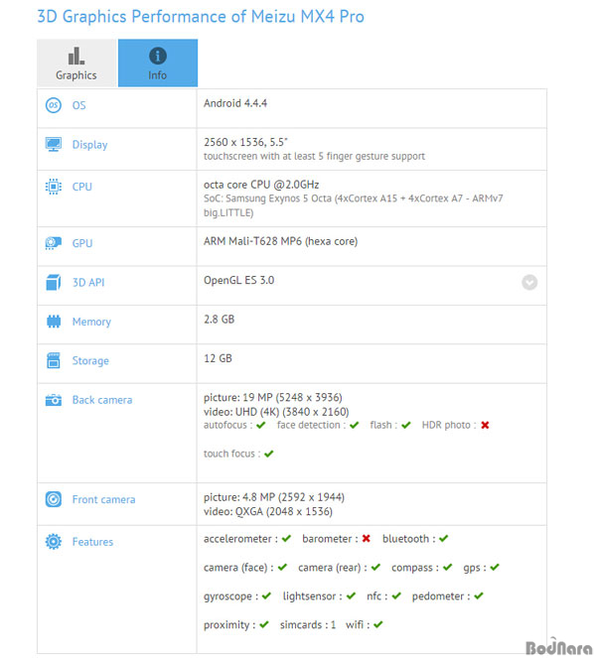Click the wifi green checkmark
Viewport: 596px width, 658px height.
(x=378, y=624)
